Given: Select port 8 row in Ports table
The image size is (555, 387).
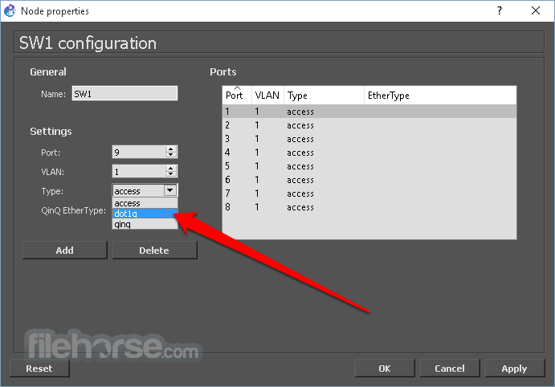Looking at the screenshot, I should pos(369,207).
